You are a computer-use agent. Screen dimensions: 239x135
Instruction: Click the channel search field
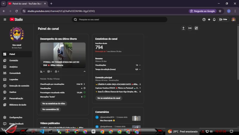[x=119, y=19]
